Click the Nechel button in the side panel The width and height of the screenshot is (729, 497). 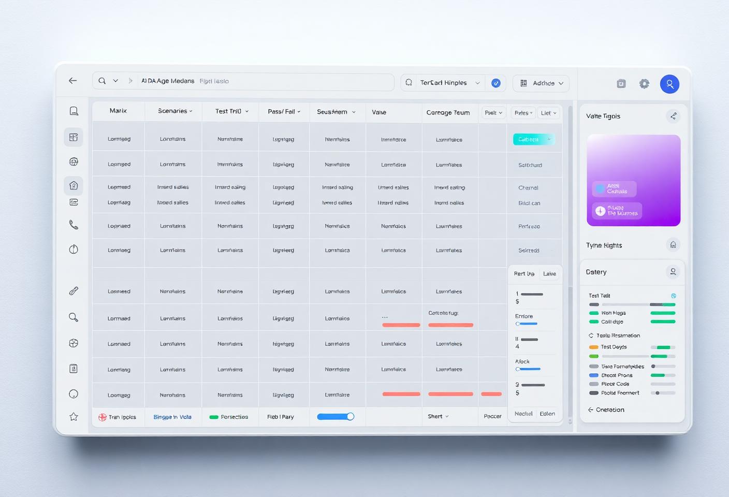(523, 414)
